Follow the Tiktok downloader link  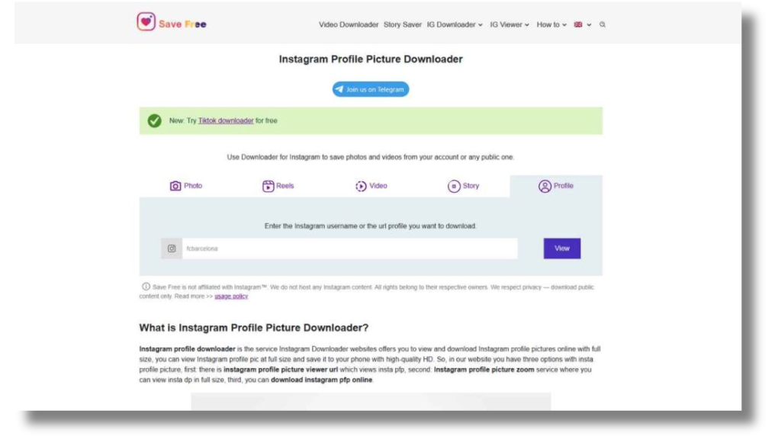[x=226, y=120]
